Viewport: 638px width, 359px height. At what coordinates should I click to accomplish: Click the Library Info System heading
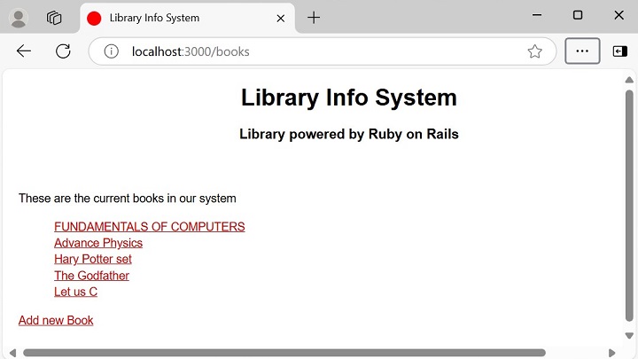(x=349, y=98)
